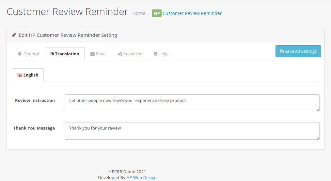Click the gear icon on General tab
This screenshot has width=331, height=181.
[x=20, y=54]
